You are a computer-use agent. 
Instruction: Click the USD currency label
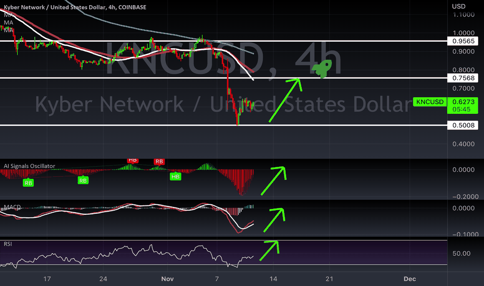[x=459, y=6]
